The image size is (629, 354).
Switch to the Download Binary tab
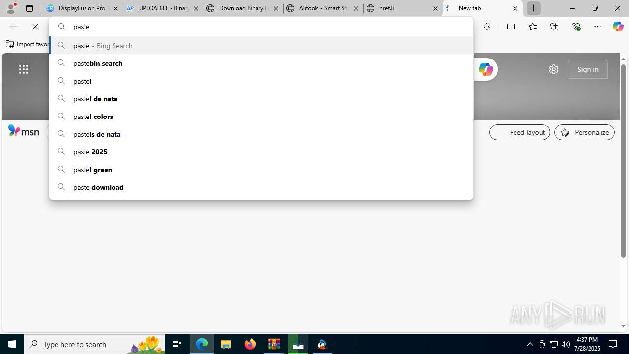click(x=243, y=8)
